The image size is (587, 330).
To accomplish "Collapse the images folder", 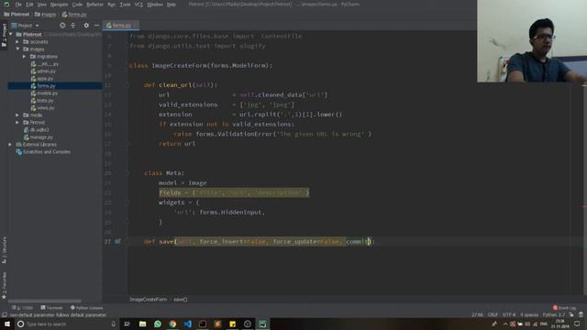I will coord(17,49).
